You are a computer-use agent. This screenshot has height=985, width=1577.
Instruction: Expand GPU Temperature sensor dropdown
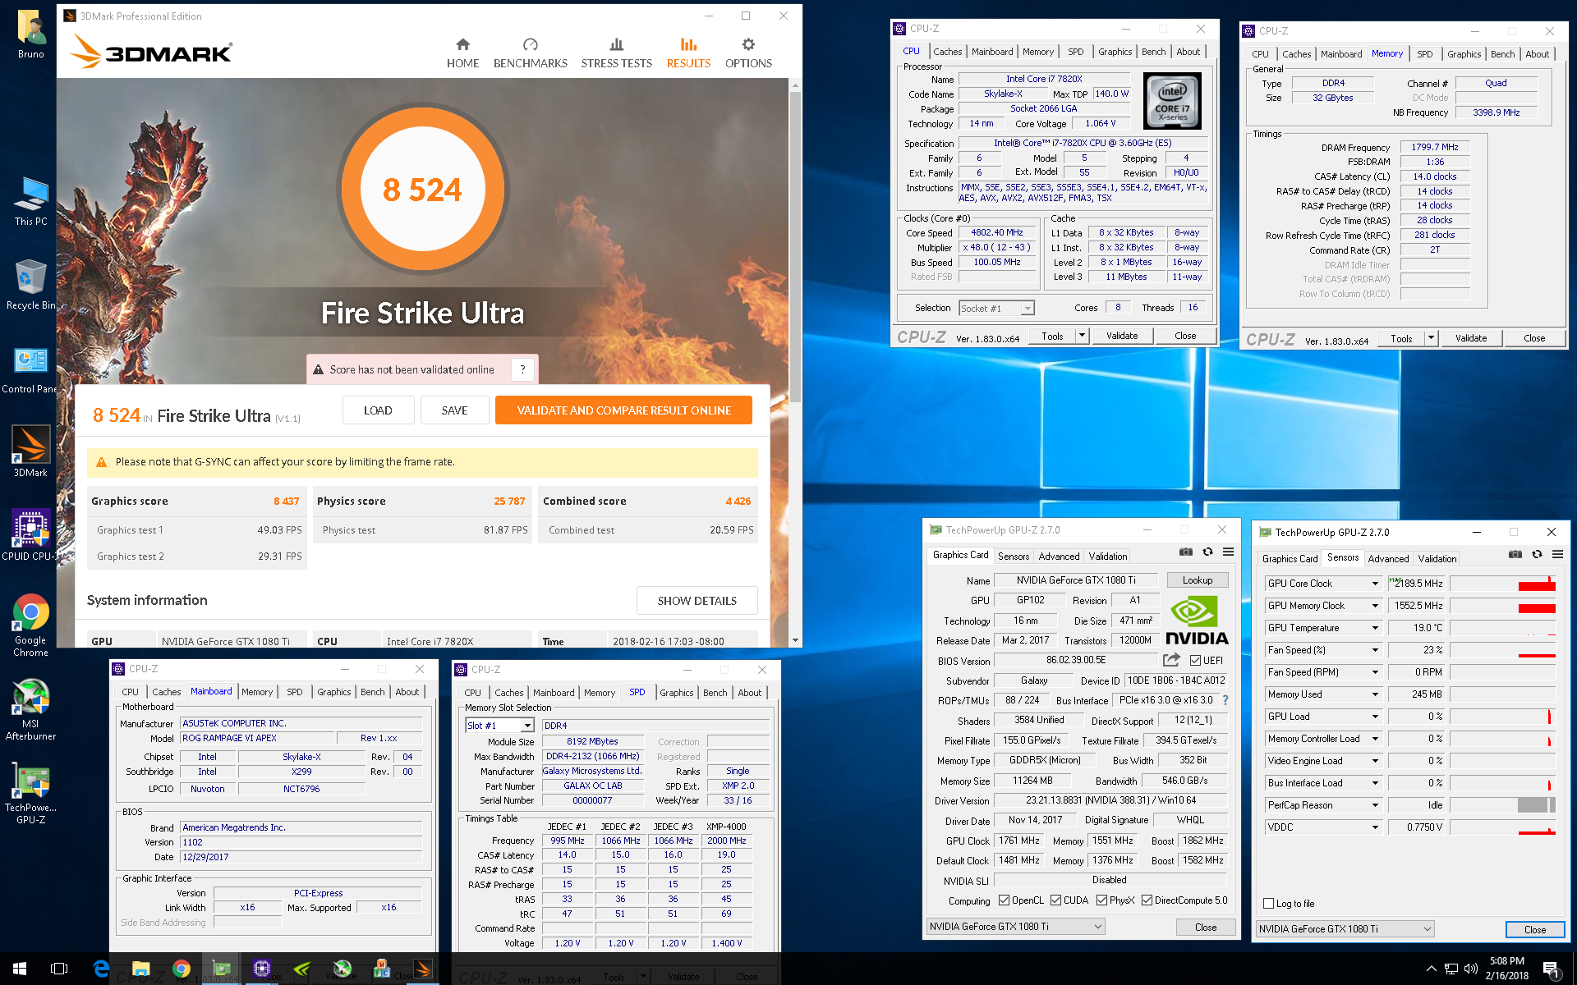(1374, 628)
